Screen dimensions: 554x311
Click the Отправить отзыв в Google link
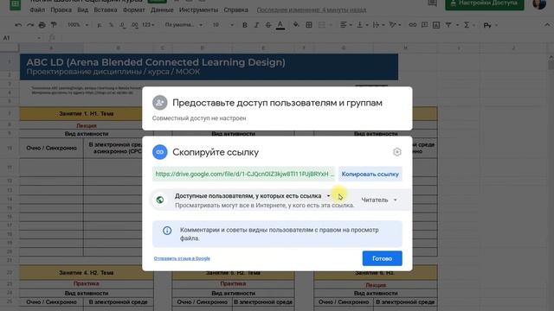pyautogui.click(x=182, y=258)
